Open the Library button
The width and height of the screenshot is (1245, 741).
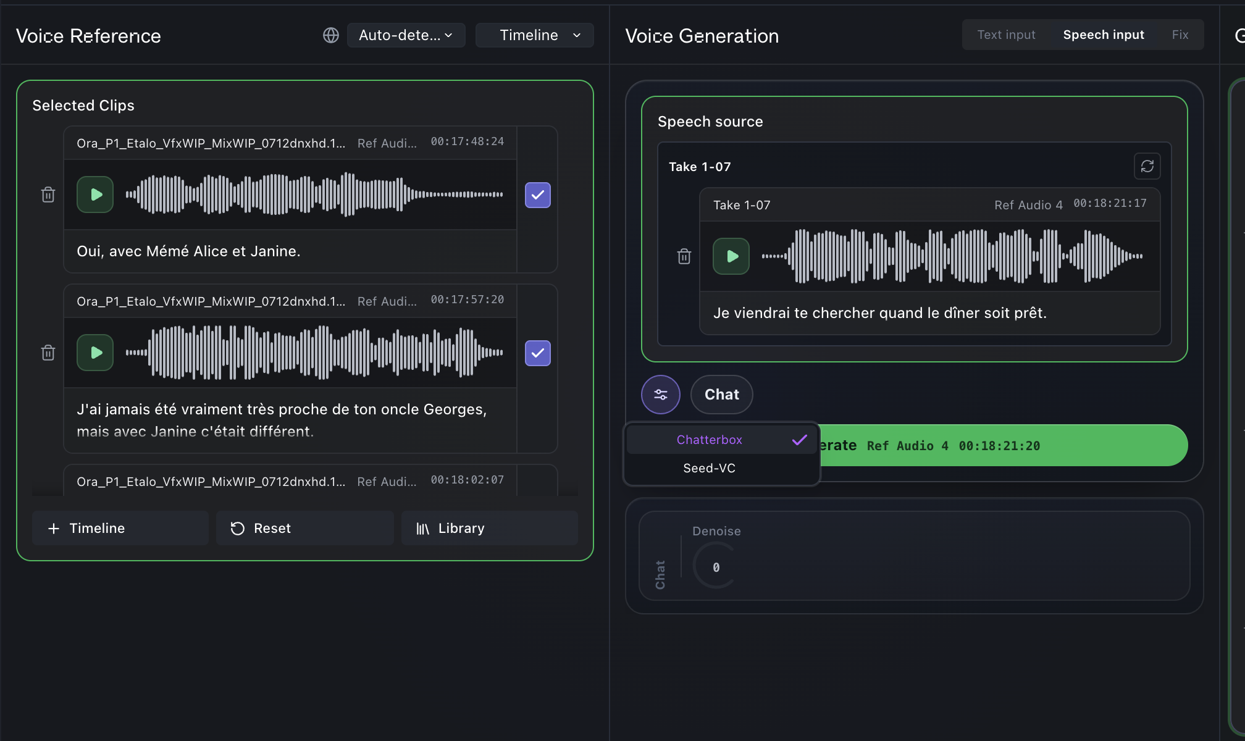tap(490, 528)
